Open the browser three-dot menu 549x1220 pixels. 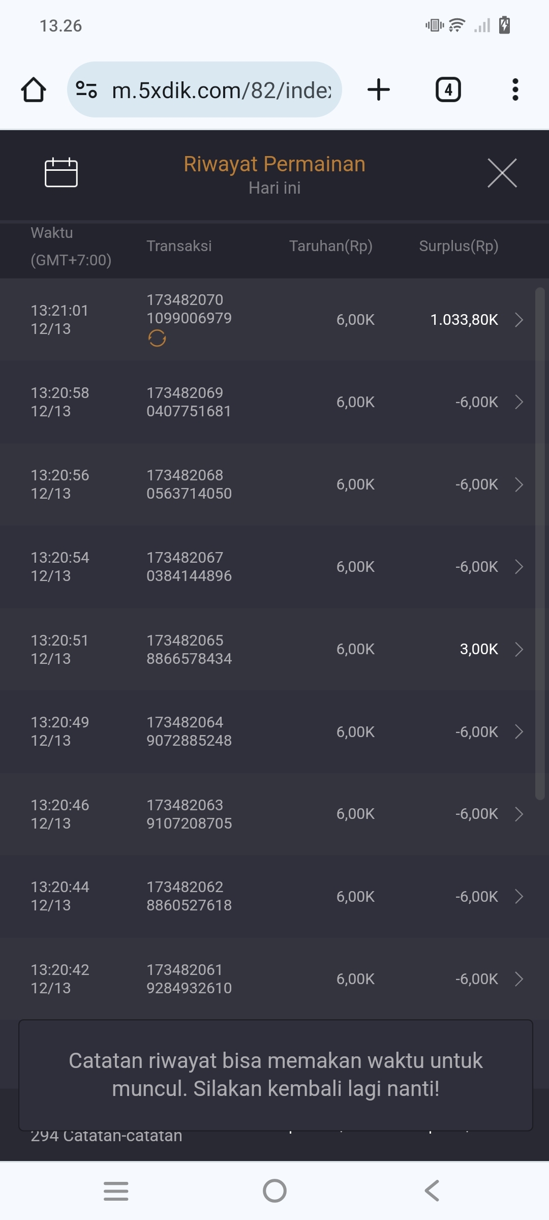(x=515, y=90)
